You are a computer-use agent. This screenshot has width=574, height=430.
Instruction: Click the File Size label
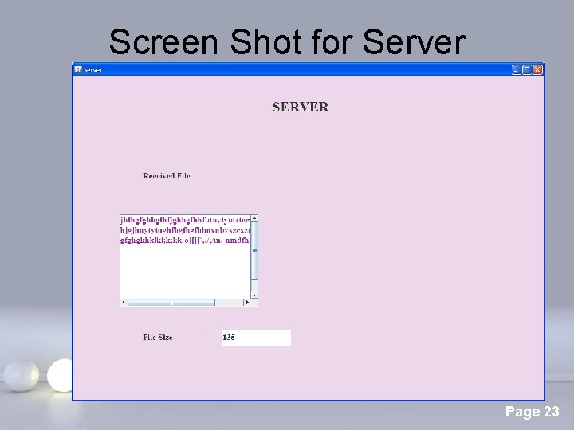click(157, 338)
